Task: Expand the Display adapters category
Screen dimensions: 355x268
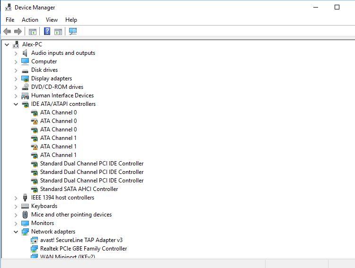Action: tap(16, 79)
